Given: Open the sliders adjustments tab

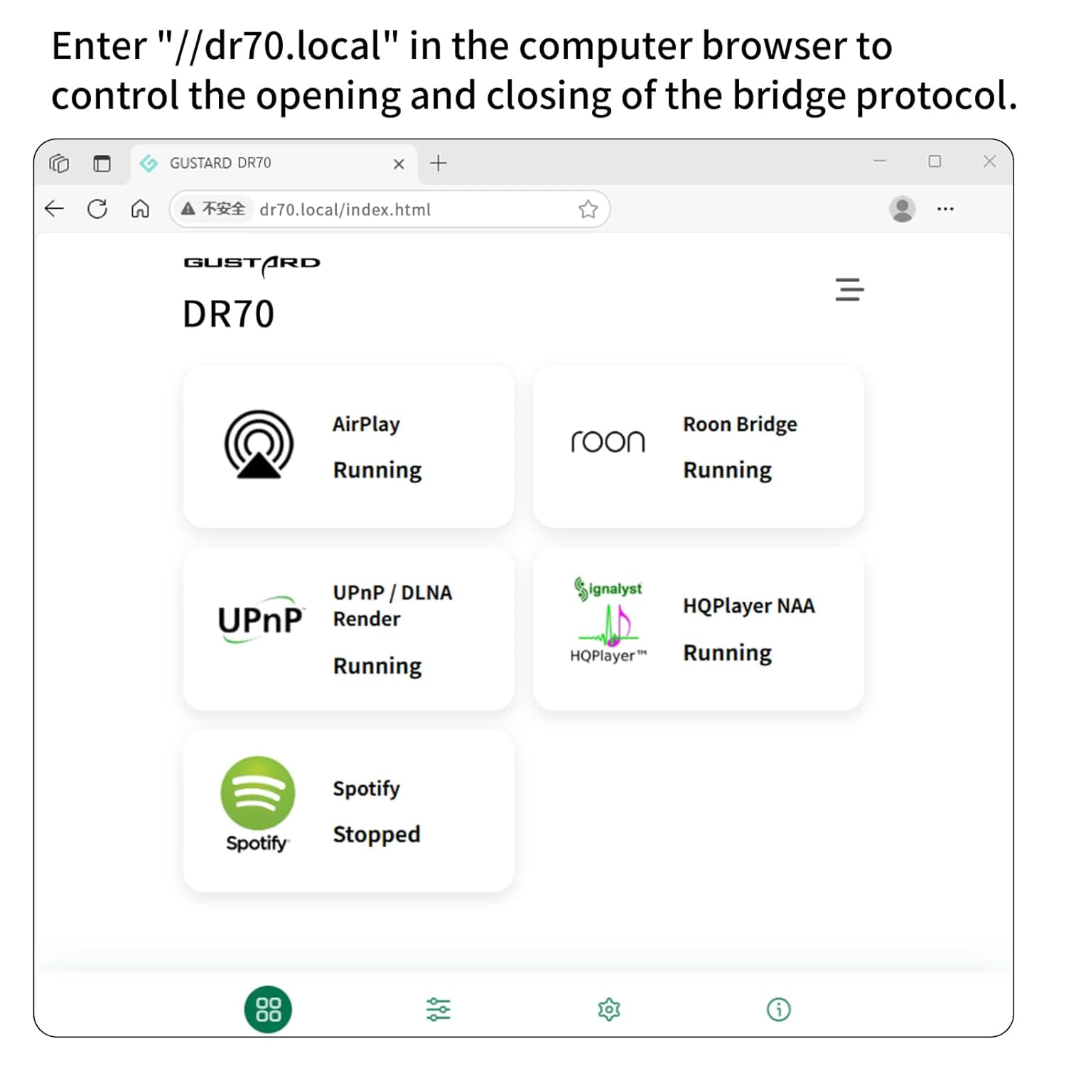Looking at the screenshot, I should tap(438, 1009).
